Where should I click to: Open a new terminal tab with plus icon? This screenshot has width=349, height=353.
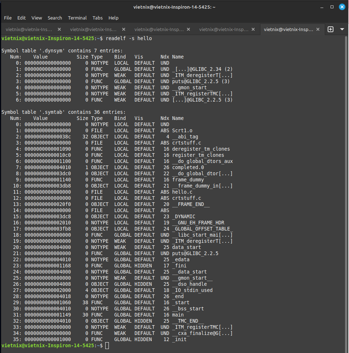330,29
